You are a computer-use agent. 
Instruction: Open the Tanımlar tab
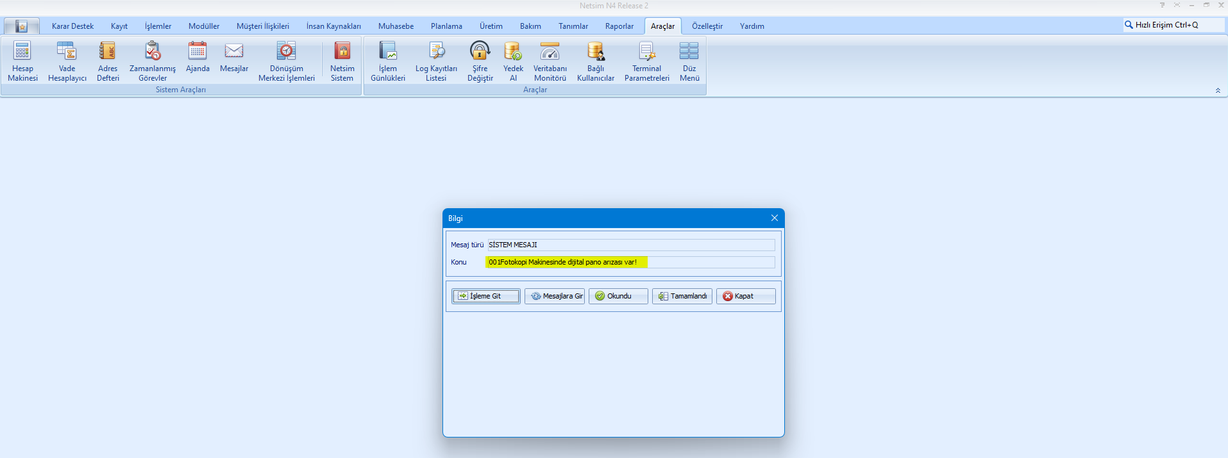pyautogui.click(x=573, y=26)
